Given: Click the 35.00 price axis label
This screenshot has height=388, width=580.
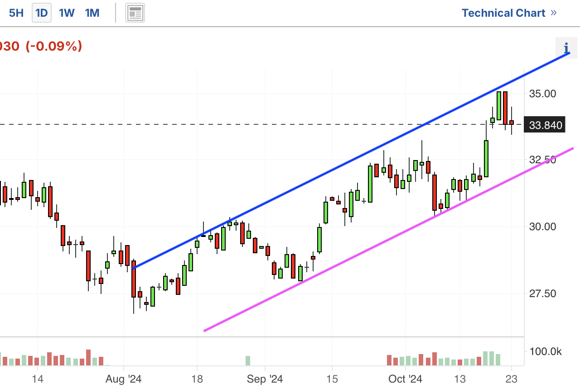Looking at the screenshot, I should coord(542,94).
